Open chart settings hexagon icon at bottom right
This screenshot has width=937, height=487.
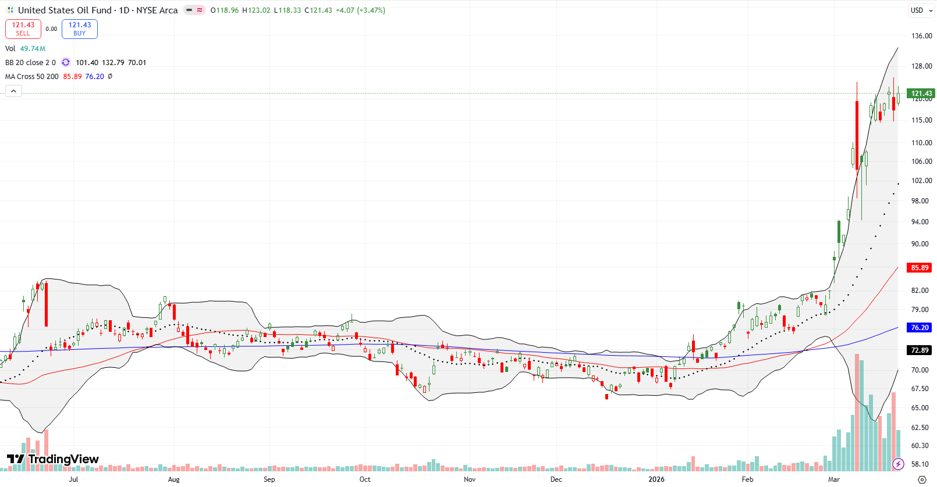pos(922,479)
